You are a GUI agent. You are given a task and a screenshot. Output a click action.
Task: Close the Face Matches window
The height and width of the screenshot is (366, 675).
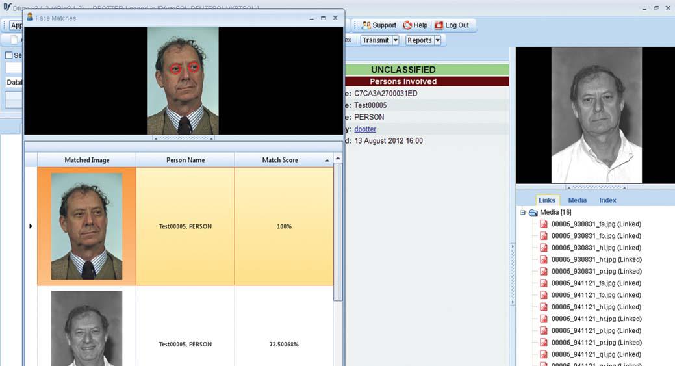[x=335, y=18]
